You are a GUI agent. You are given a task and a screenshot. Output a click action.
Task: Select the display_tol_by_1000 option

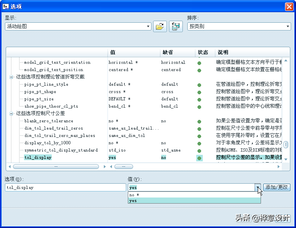pyautogui.click(x=48, y=143)
